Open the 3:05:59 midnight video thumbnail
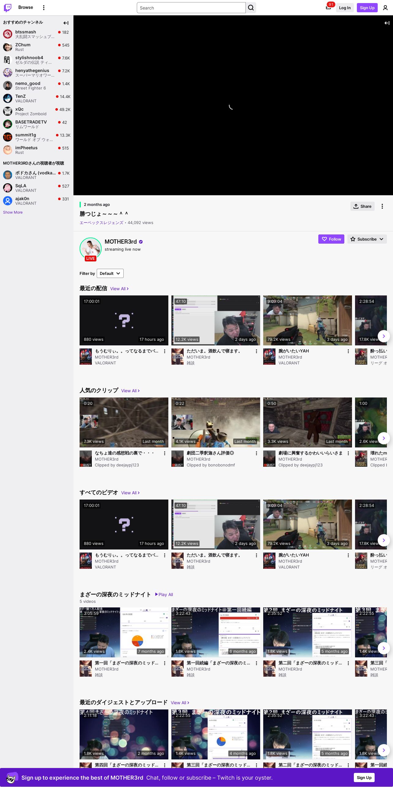Image resolution: width=393 pixels, height=787 pixels. (124, 632)
